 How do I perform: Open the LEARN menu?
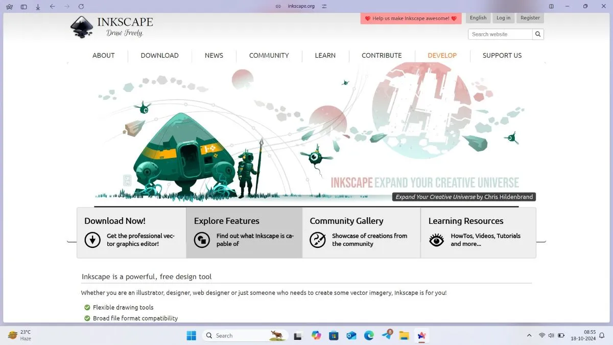point(325,55)
